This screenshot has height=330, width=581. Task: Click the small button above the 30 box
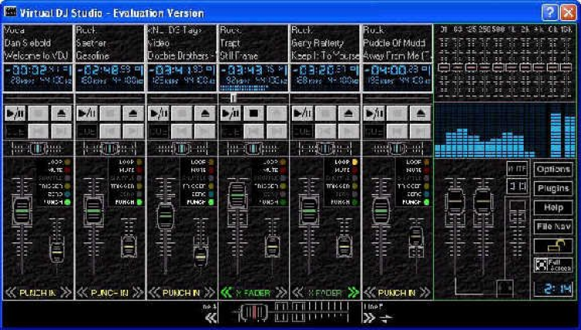pyautogui.click(x=517, y=169)
